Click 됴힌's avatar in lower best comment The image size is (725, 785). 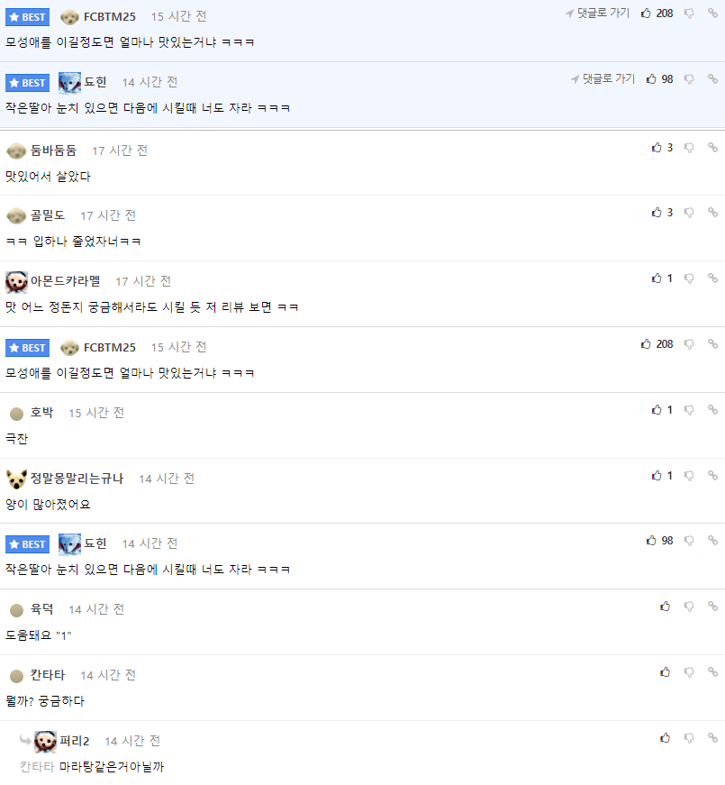click(x=69, y=544)
